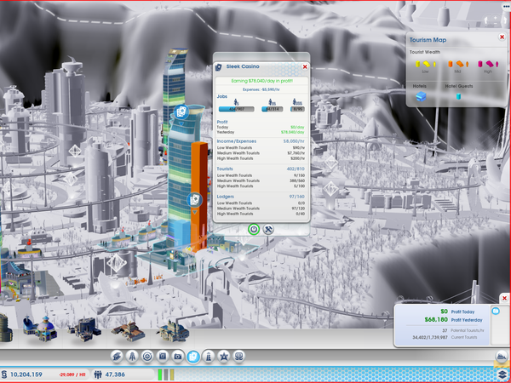Open the camera-shaped specialization menu icon

[x=178, y=357]
